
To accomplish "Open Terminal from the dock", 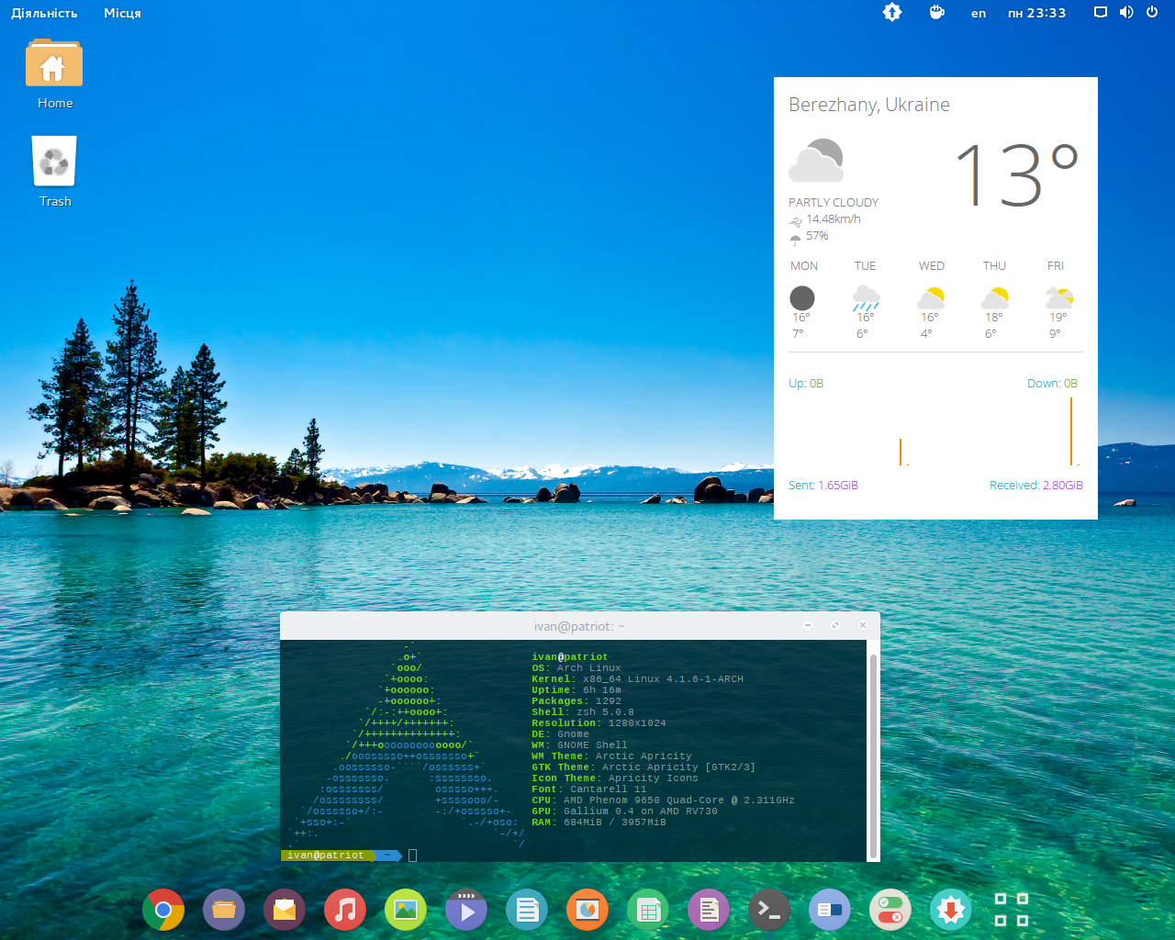I will click(769, 910).
